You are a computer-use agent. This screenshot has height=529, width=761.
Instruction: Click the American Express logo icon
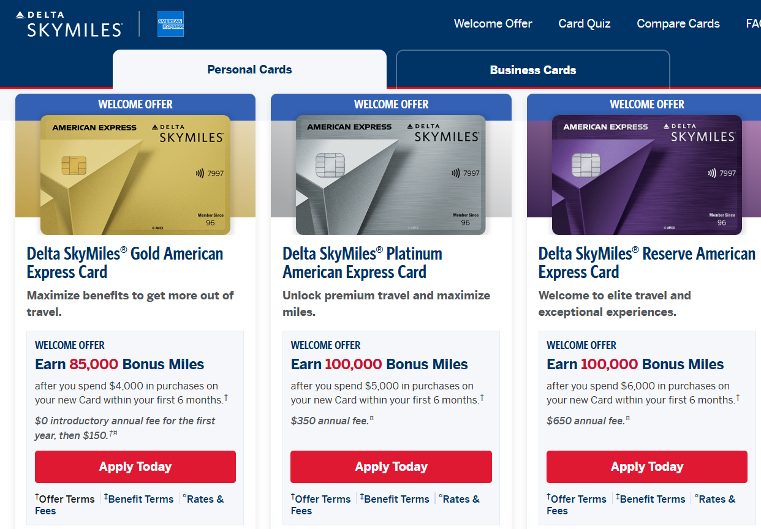170,24
